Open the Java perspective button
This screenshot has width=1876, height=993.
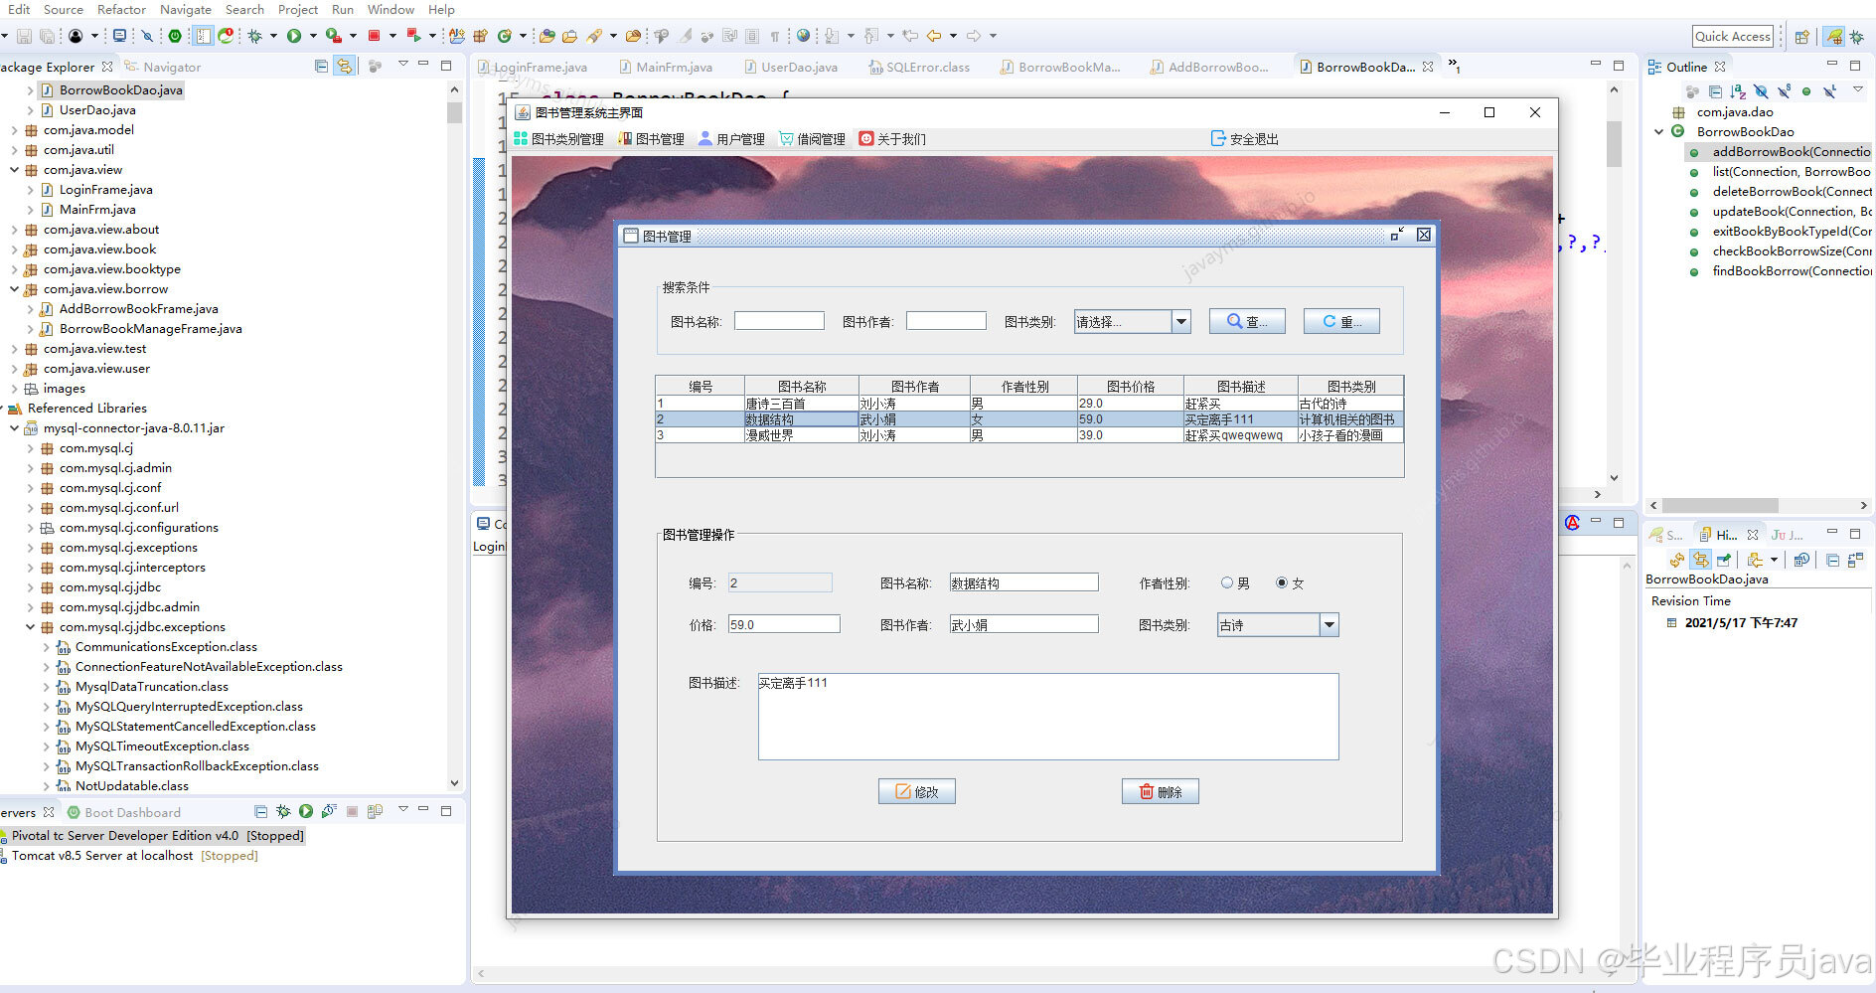coord(1834,37)
